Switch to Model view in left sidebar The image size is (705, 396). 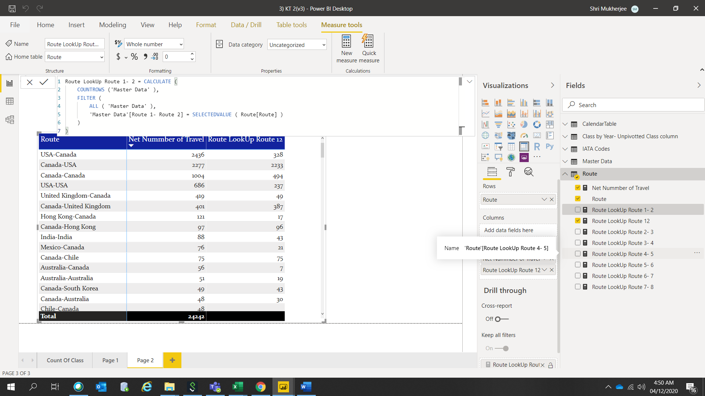click(x=10, y=120)
